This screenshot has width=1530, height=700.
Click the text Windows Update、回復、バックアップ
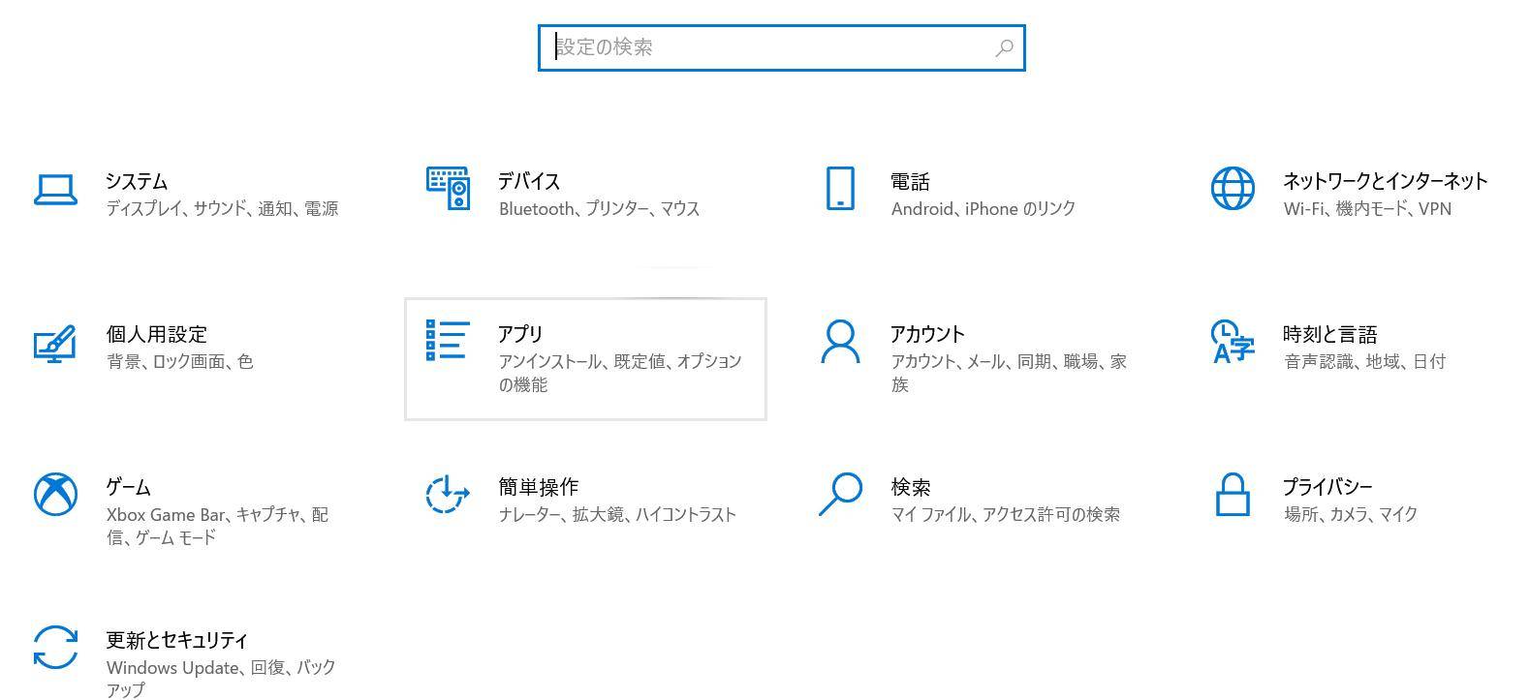pyautogui.click(x=221, y=679)
